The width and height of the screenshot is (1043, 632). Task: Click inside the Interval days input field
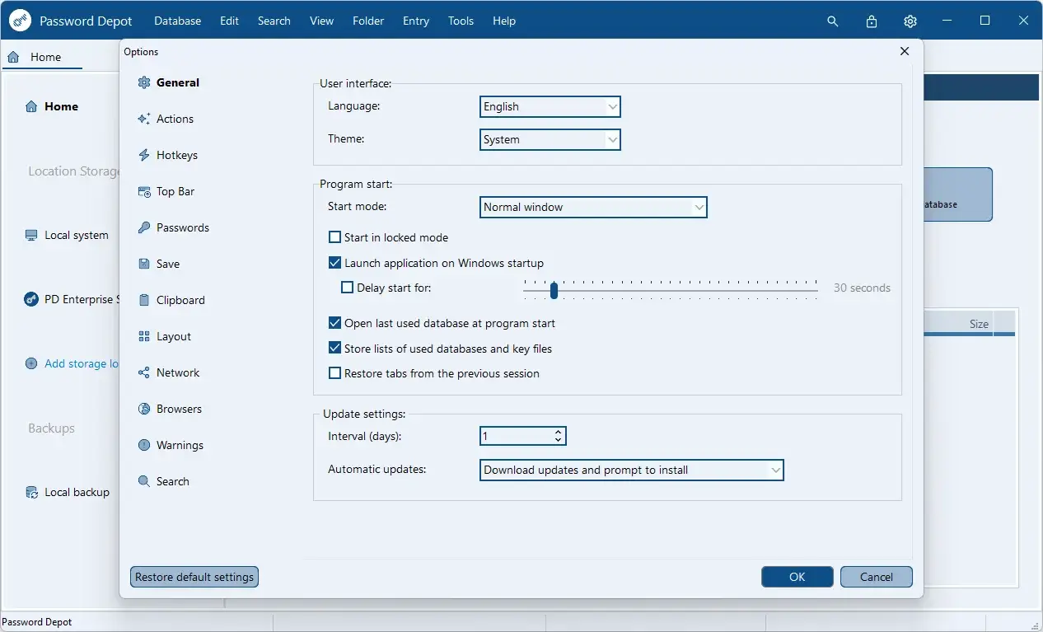[x=516, y=436]
